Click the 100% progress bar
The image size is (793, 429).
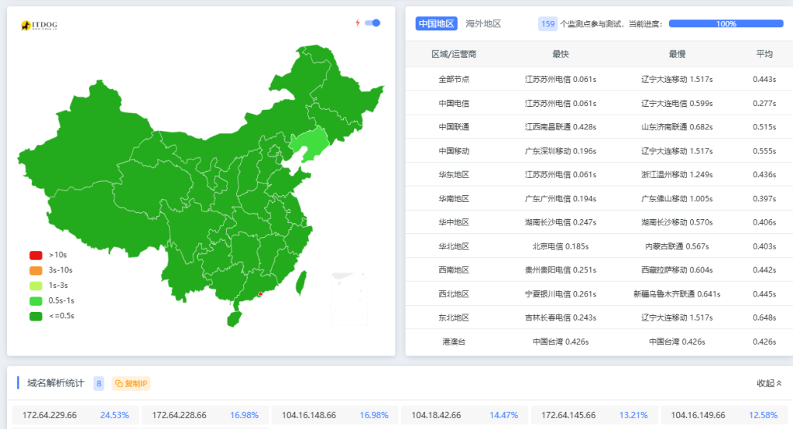(726, 24)
